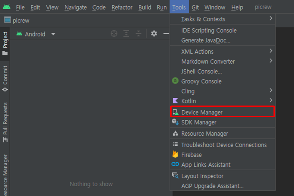Choose IDE Scripting Console
Viewport: 294px width, 196px height.
(x=222, y=30)
